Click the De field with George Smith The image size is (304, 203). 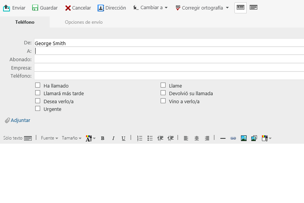(169, 43)
